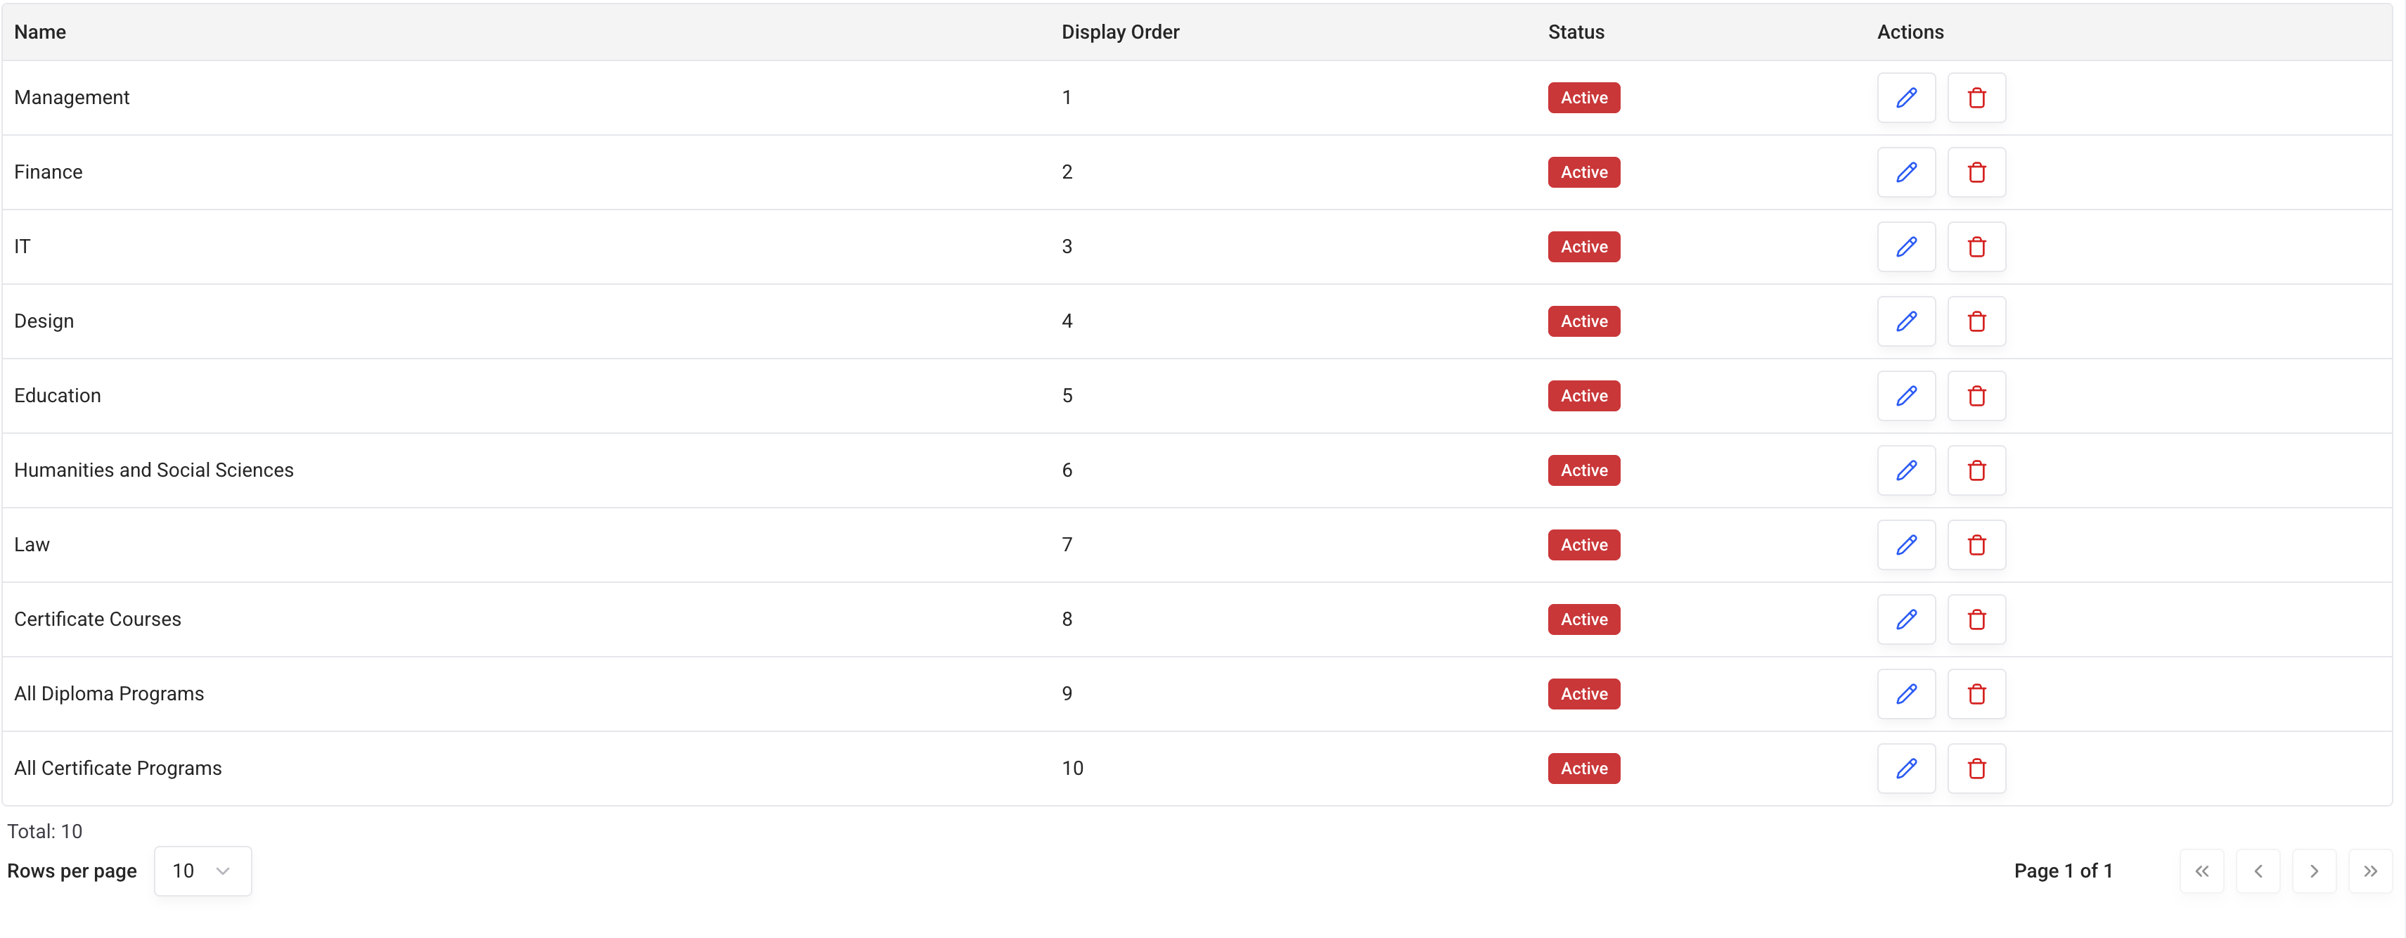Viewport: 2406px width, 938px height.
Task: Edit the Management row with pencil icon
Action: (1906, 98)
